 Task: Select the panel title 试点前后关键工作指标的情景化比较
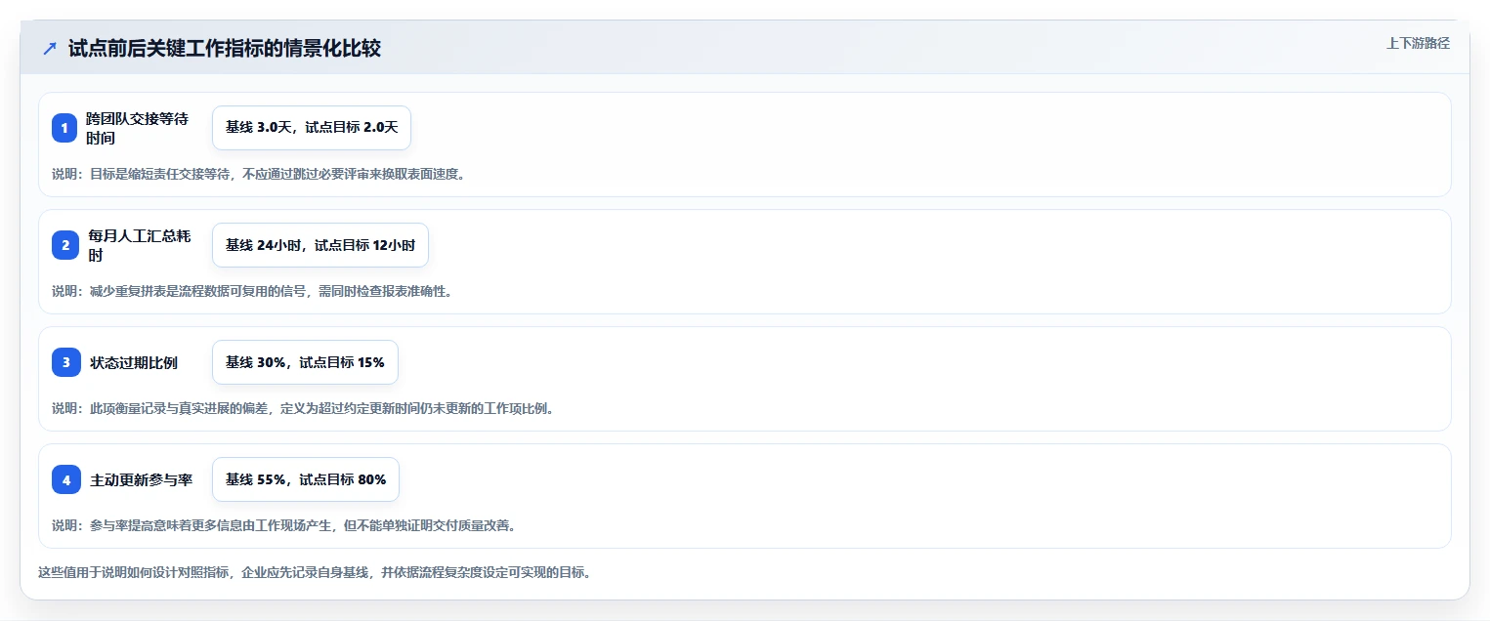point(225,49)
